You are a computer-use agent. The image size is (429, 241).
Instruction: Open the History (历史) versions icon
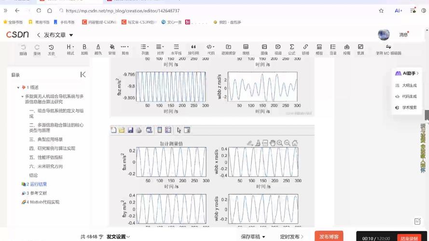[51, 50]
